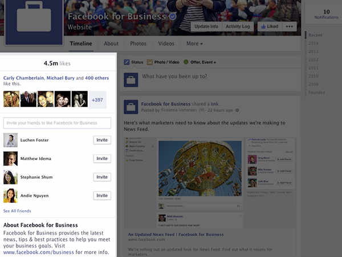
Task: Open See All Friends link
Action: [17, 211]
